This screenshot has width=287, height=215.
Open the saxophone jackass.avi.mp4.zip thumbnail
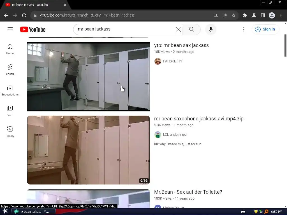(88, 150)
